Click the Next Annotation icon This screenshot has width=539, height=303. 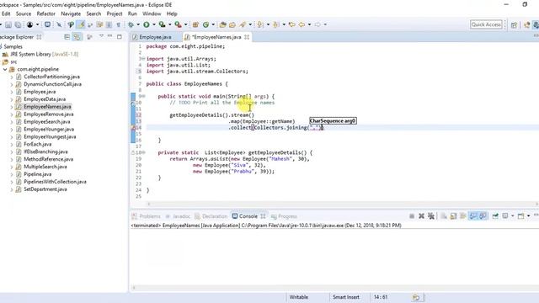260,24
